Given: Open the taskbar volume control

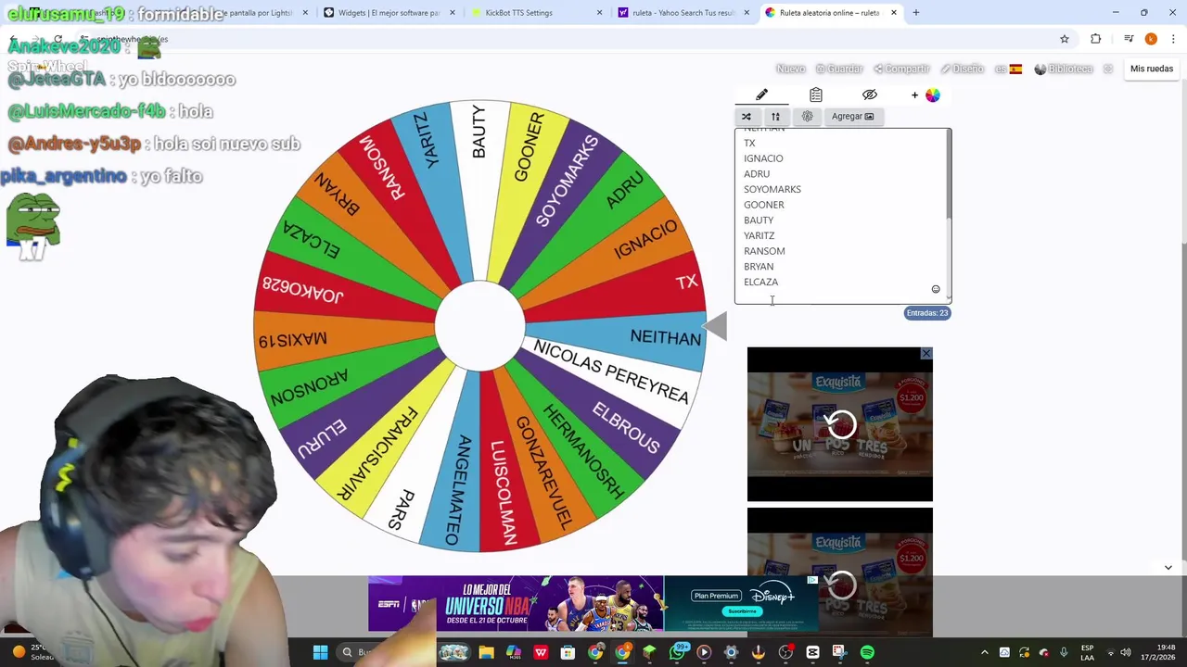Looking at the screenshot, I should click(1126, 653).
